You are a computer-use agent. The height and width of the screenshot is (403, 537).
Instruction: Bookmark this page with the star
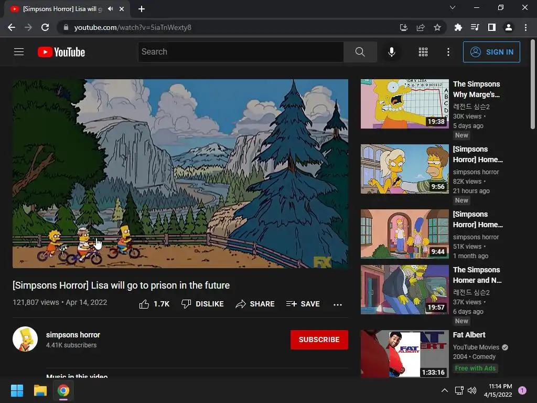point(437,27)
